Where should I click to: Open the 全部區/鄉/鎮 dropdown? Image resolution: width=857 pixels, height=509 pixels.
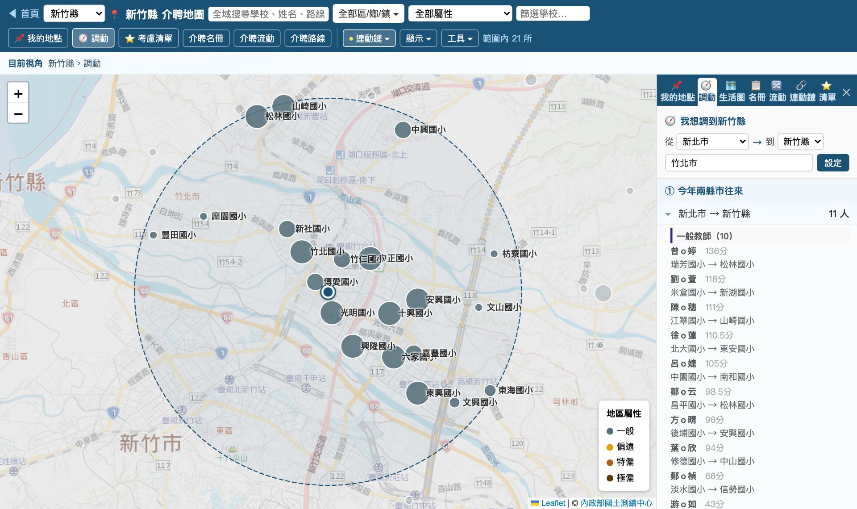click(369, 14)
